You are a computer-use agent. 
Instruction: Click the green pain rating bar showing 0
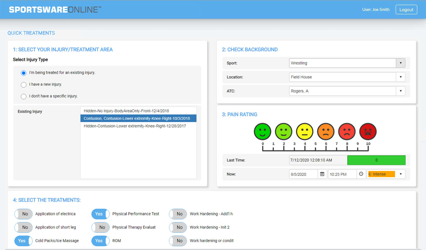click(377, 160)
